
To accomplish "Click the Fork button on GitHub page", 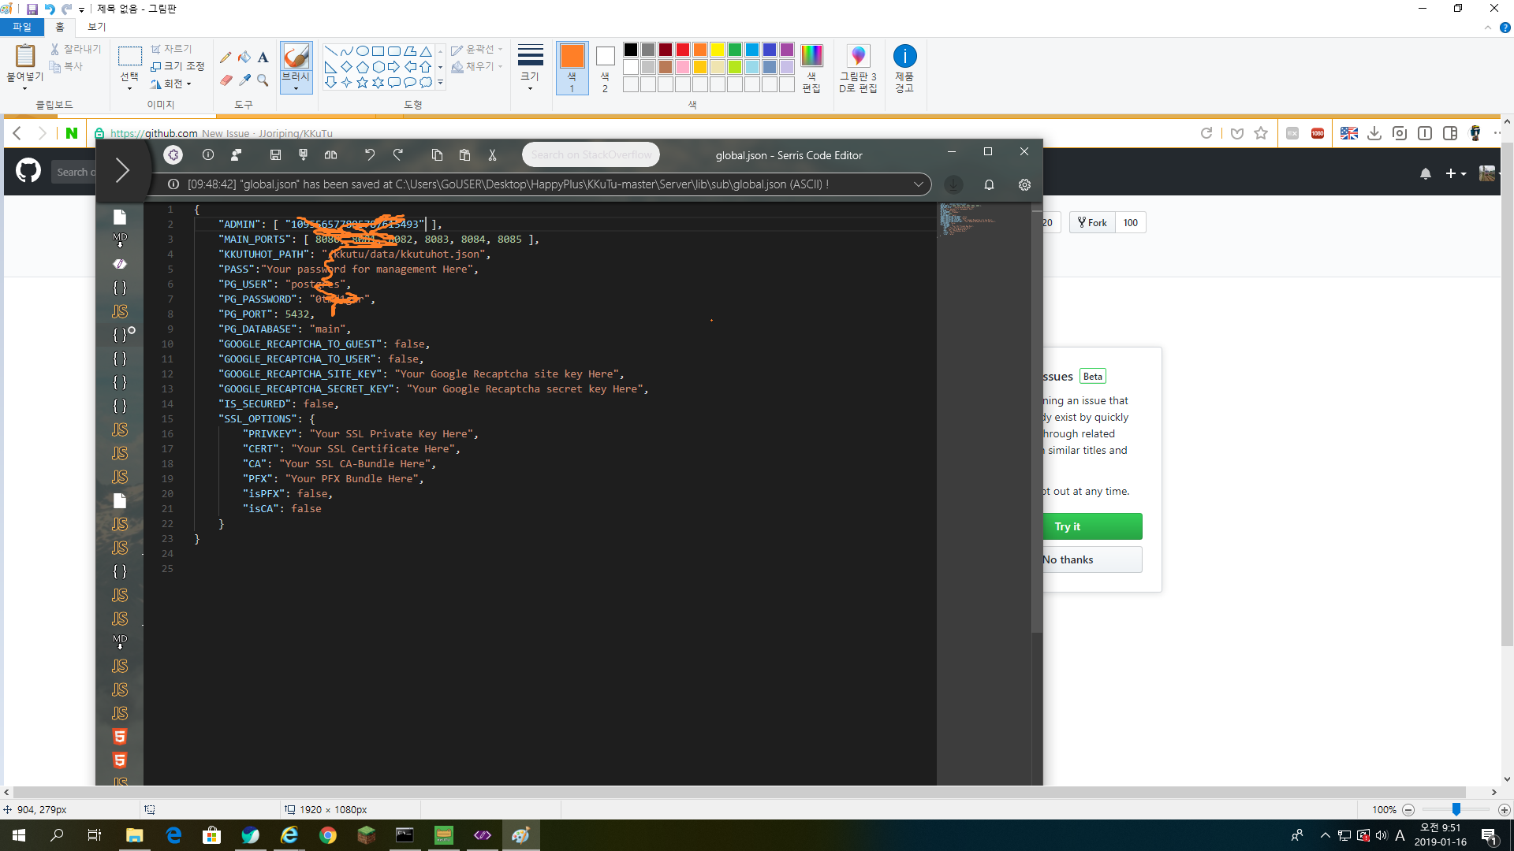I will 1092,222.
